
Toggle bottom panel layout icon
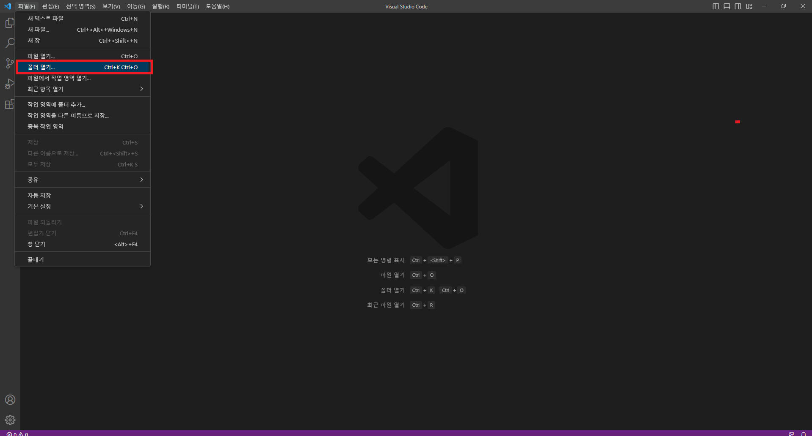point(727,6)
